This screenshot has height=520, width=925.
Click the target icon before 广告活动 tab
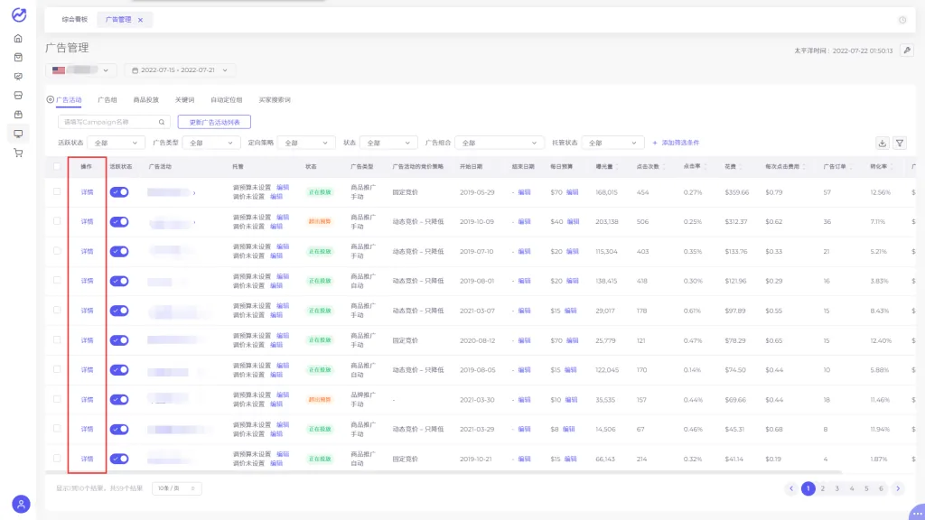(51, 99)
